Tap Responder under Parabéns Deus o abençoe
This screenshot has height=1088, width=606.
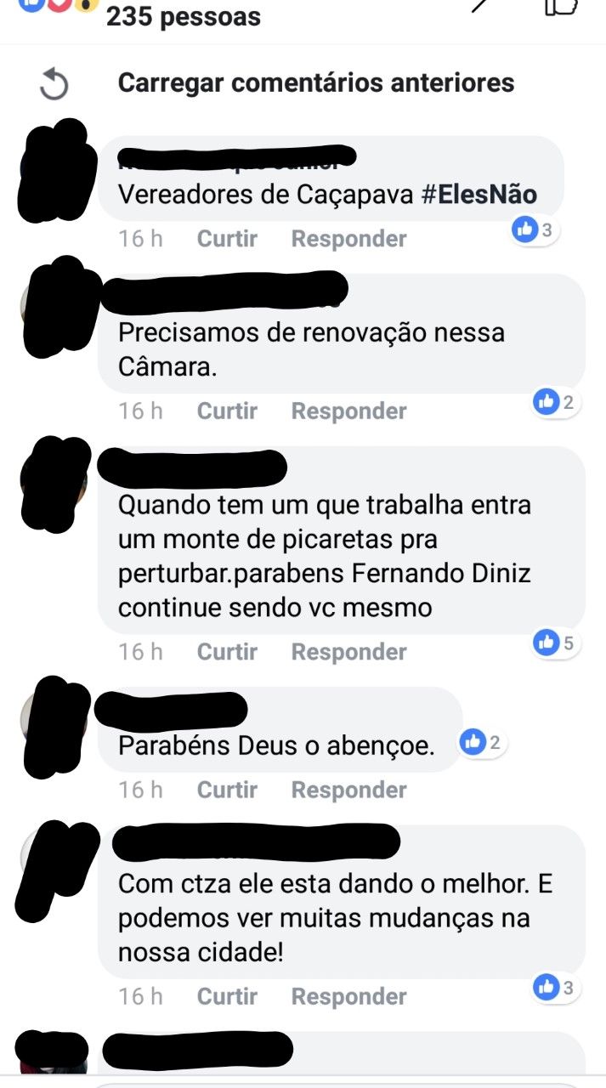(349, 790)
